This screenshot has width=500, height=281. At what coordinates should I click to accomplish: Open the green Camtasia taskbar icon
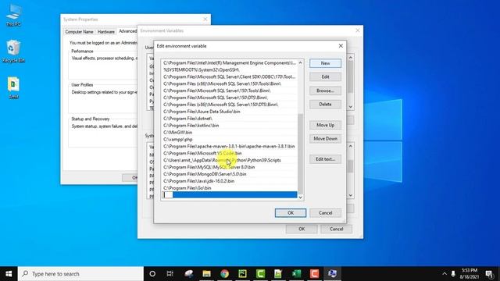click(260, 274)
